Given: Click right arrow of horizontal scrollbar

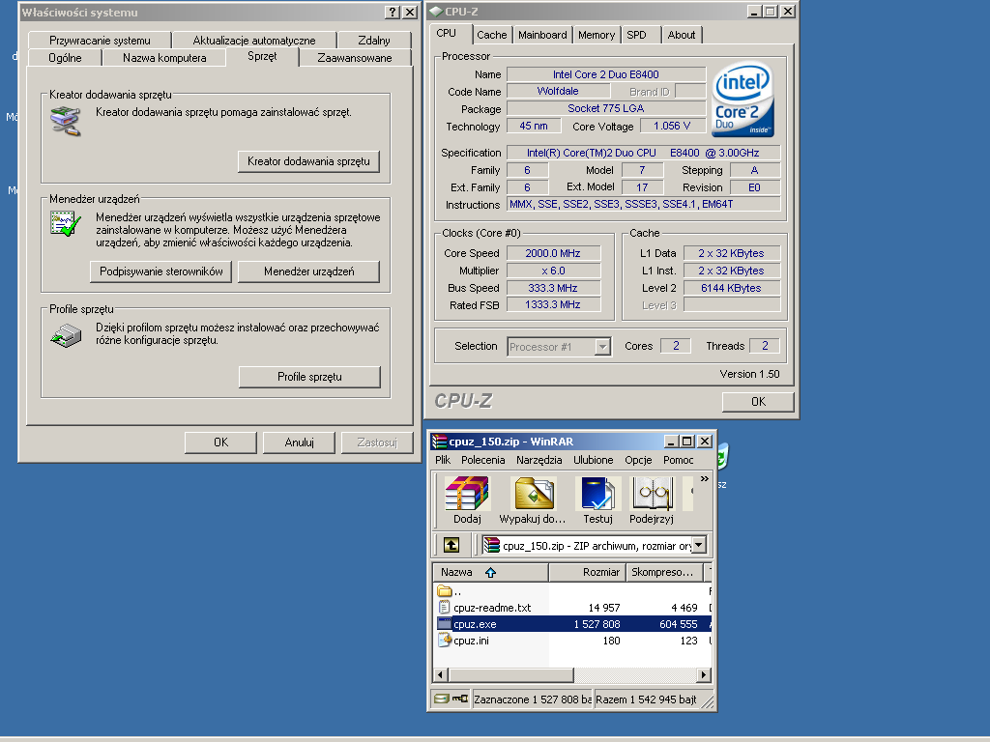Looking at the screenshot, I should point(704,674).
